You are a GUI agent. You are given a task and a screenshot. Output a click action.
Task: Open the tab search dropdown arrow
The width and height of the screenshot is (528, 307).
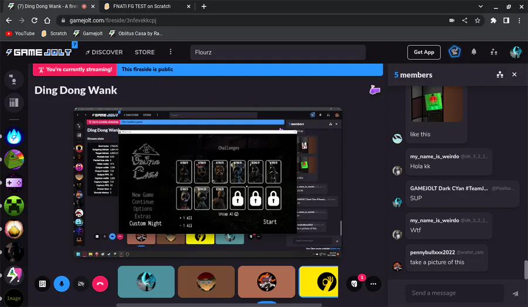480,6
